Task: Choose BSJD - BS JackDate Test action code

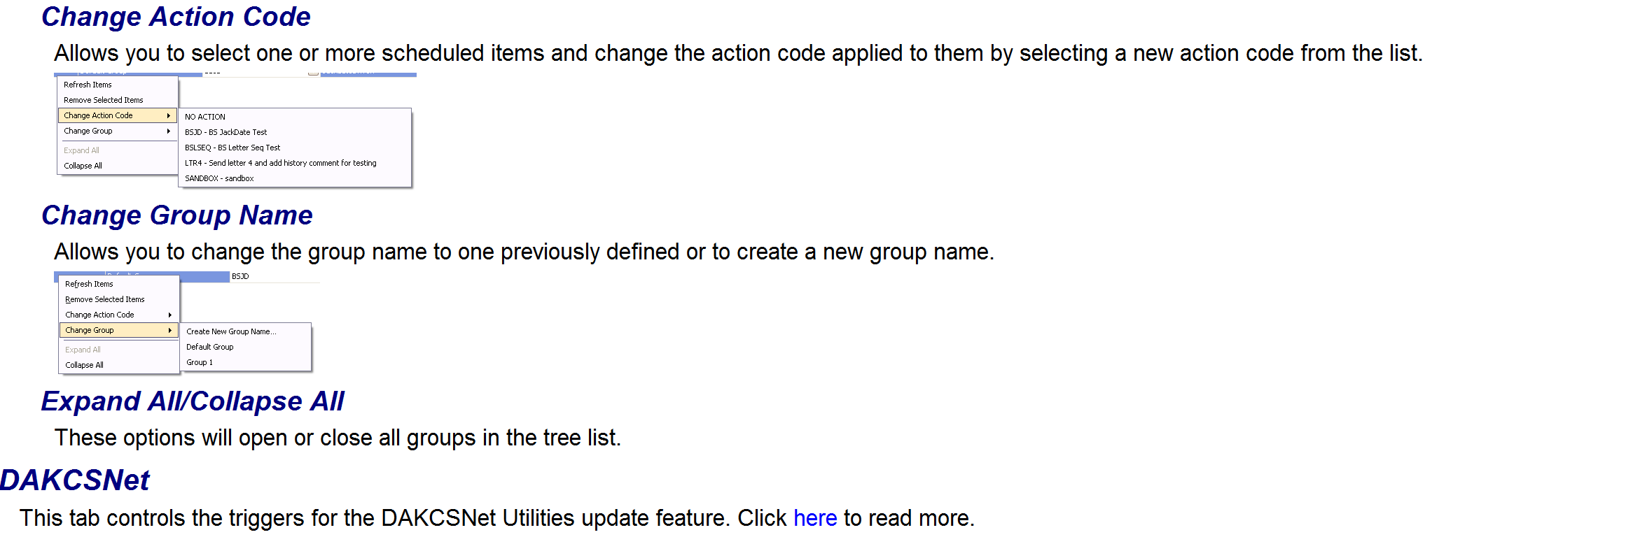Action: point(225,132)
